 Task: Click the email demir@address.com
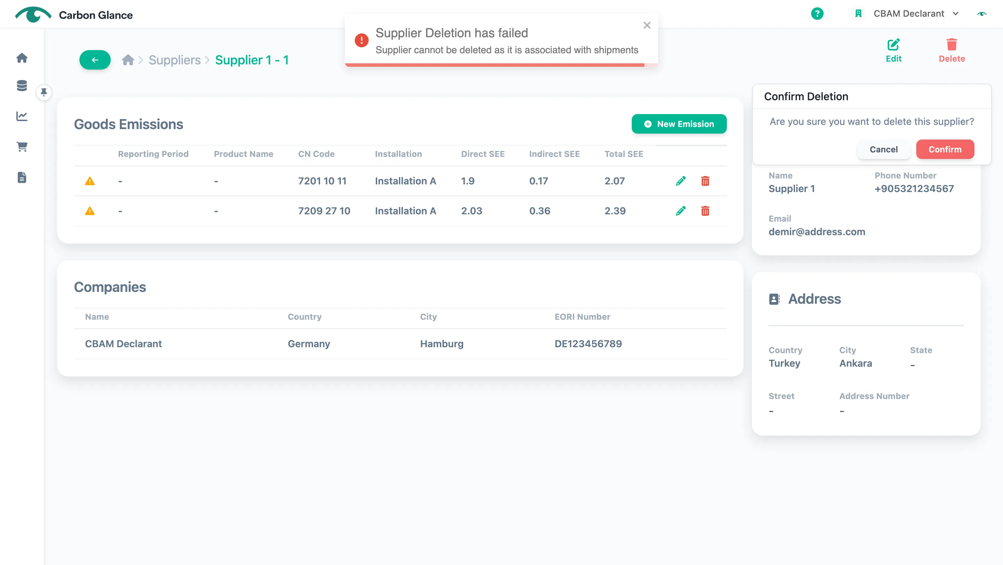tap(816, 232)
